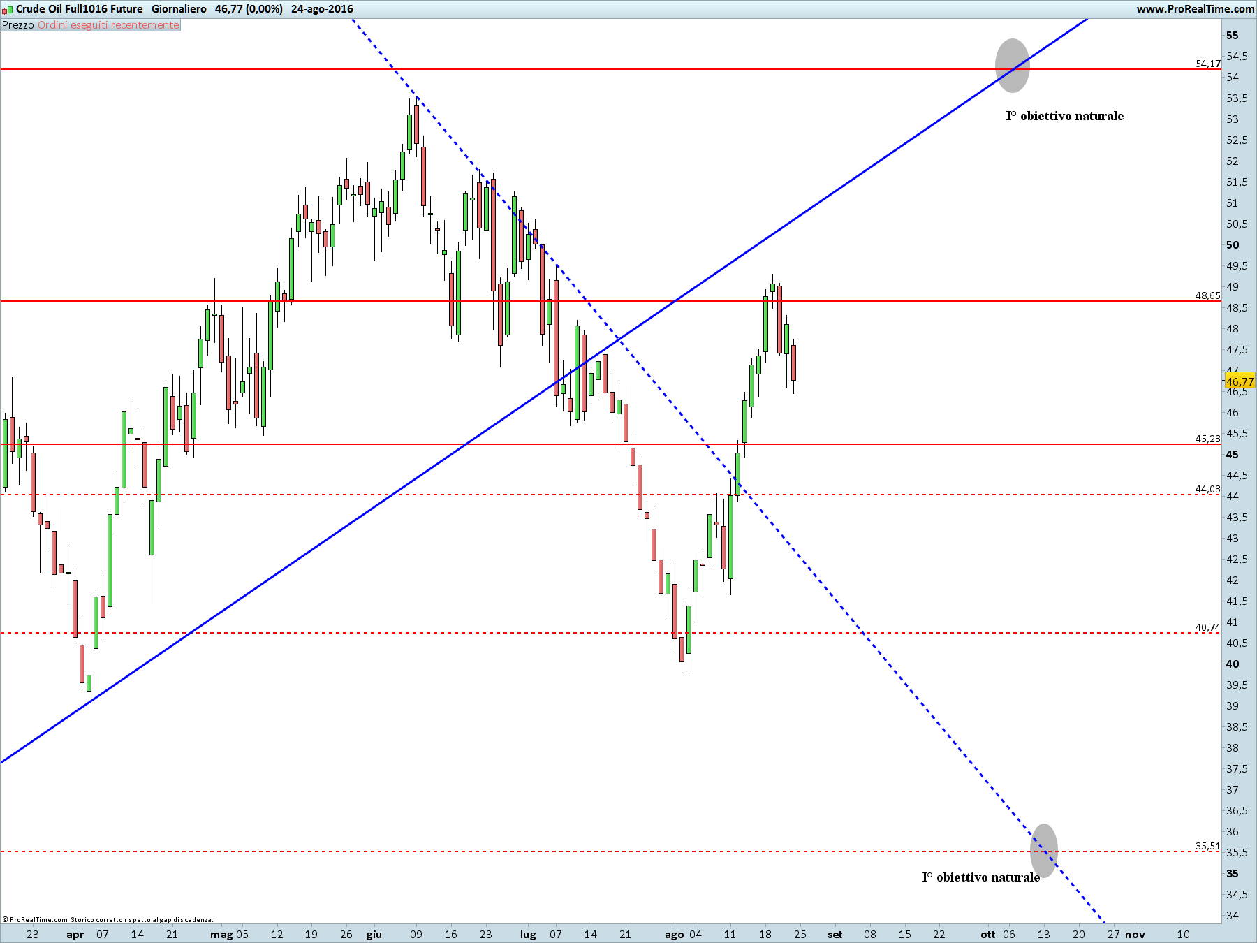Click the 54,17 resistance level label
The width and height of the screenshot is (1257, 943).
(1208, 64)
